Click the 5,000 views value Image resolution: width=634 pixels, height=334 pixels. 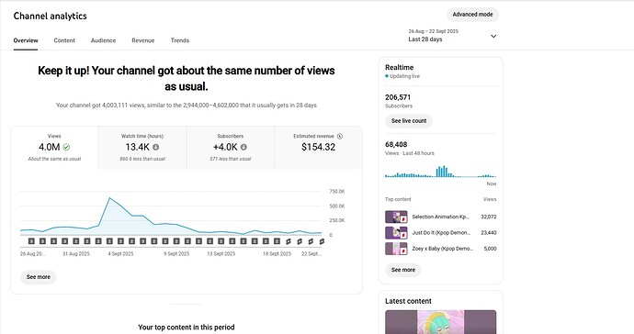click(490, 249)
